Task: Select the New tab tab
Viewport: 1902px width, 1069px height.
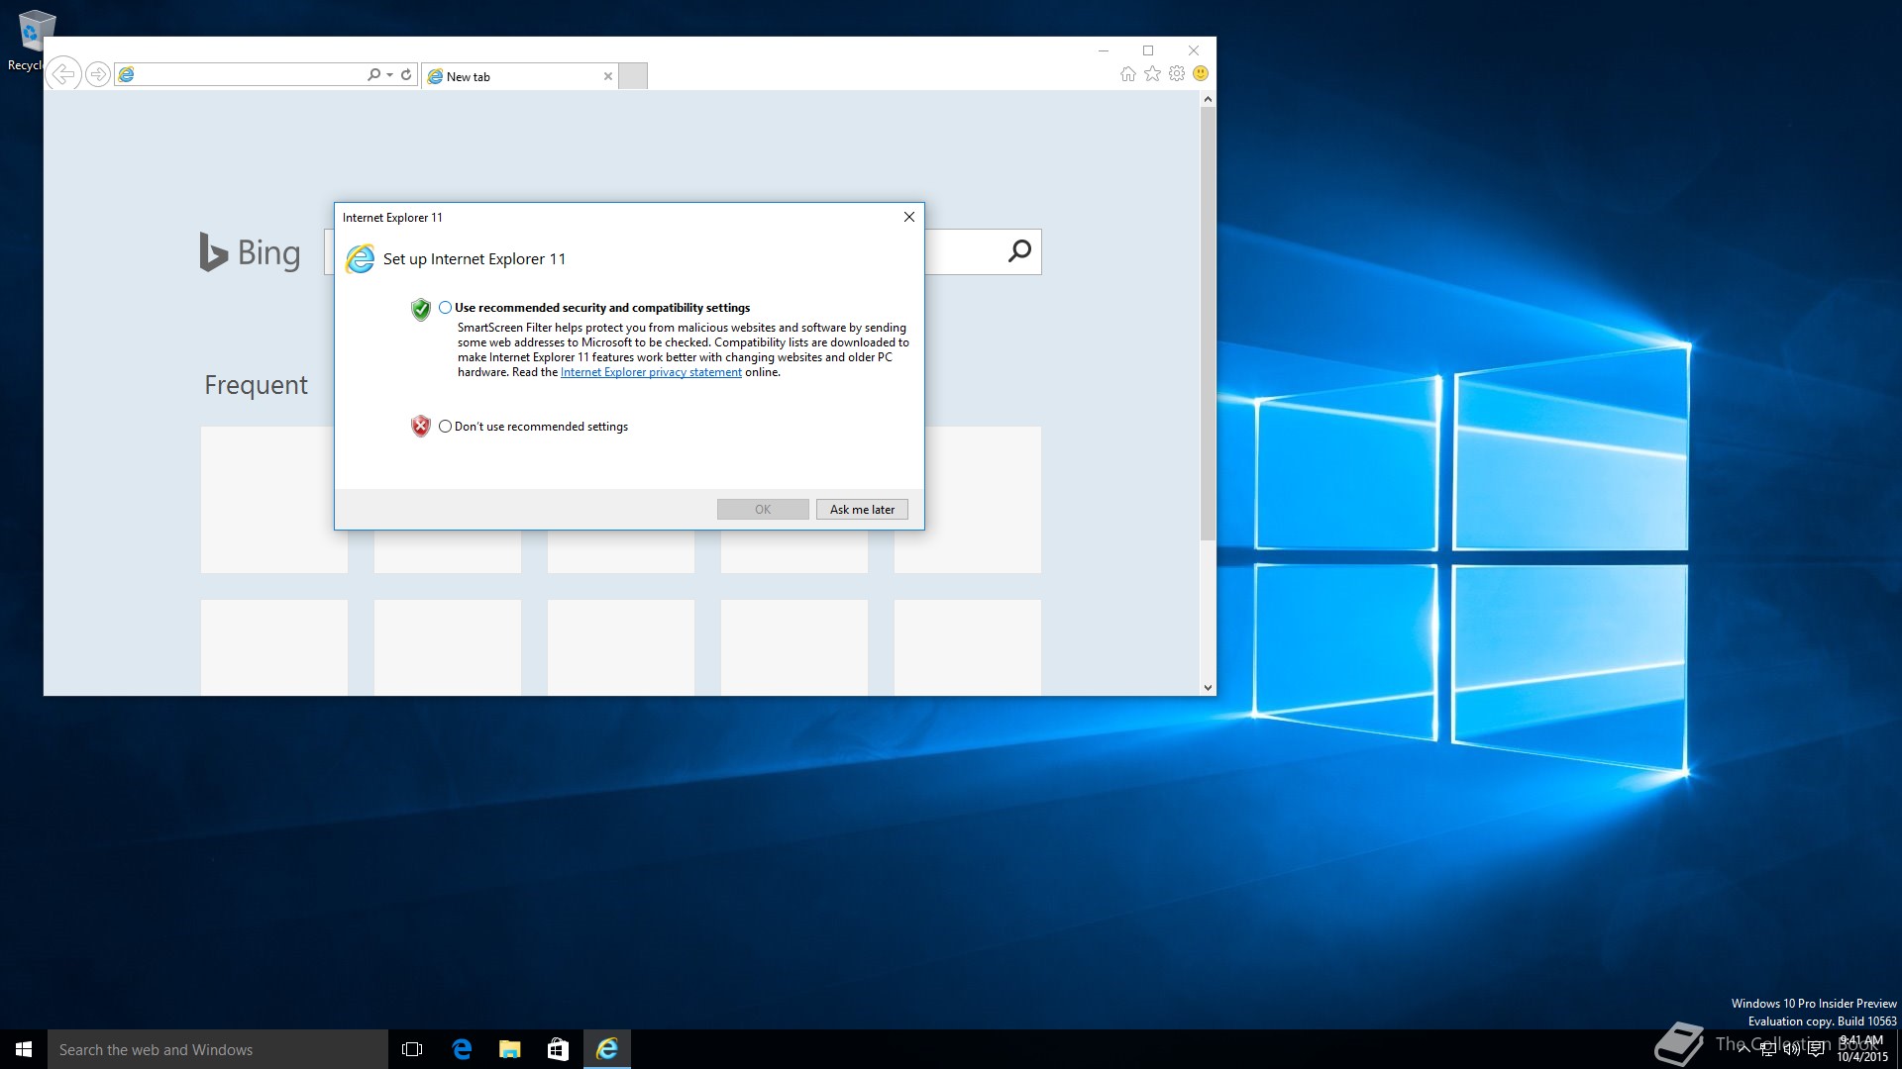Action: (x=520, y=76)
